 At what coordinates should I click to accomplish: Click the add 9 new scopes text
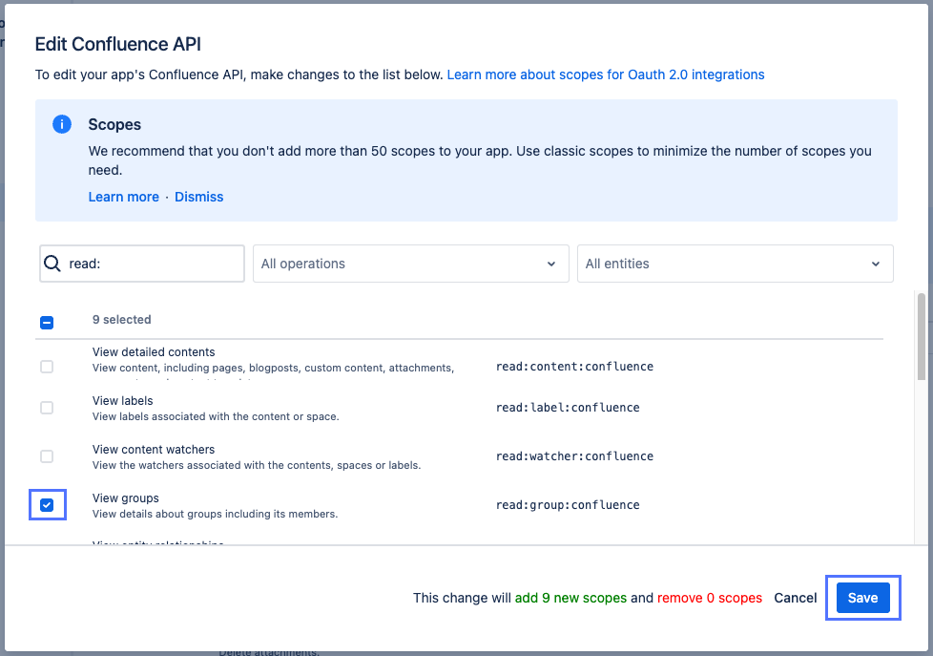click(x=570, y=598)
